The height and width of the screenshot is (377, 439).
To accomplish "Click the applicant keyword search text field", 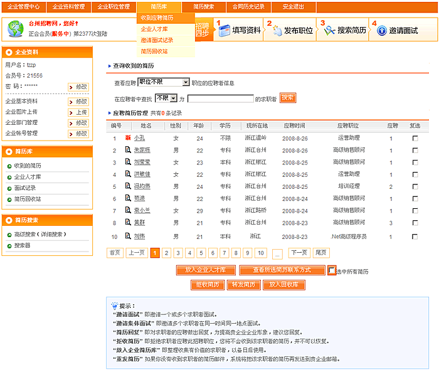I will click(x=220, y=98).
